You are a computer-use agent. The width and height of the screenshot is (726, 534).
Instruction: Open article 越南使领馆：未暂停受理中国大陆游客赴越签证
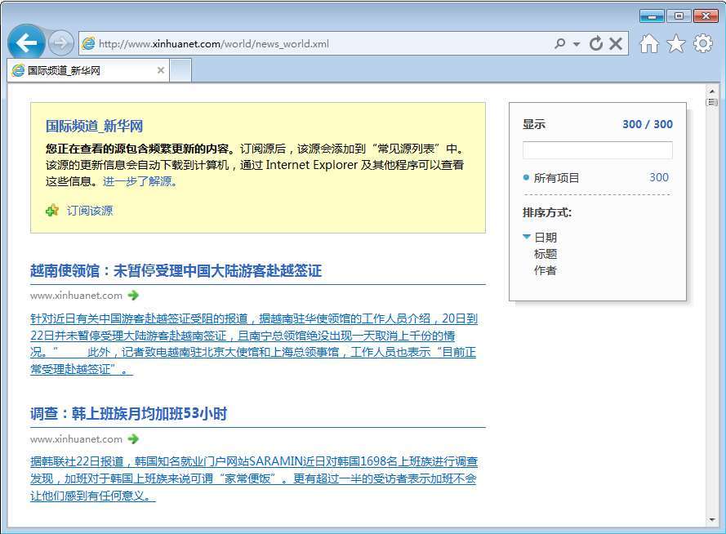(x=176, y=271)
